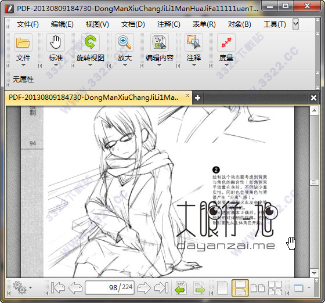Activate the 放大 zoom magnifier tool
Viewport: 325px width, 303px height.
pyautogui.click(x=125, y=42)
